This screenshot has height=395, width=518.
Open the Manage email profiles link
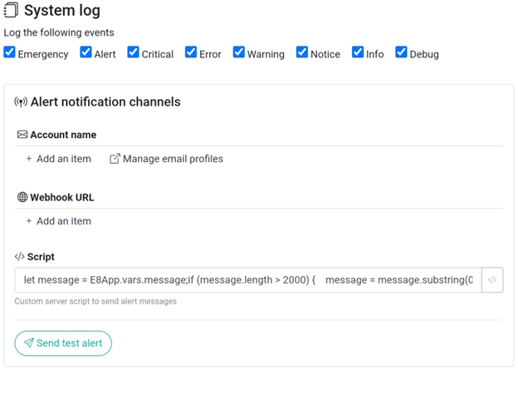pos(172,159)
